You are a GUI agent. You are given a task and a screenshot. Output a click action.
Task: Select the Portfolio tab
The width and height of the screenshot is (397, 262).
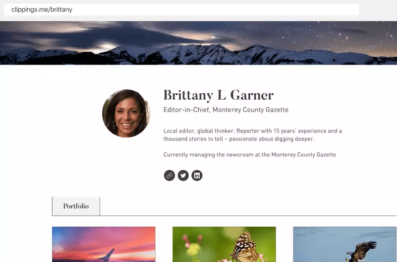[76, 206]
